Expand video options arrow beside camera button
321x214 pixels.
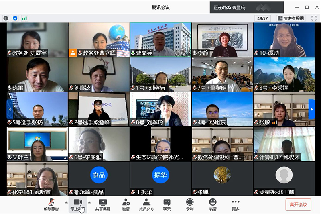click(89, 202)
